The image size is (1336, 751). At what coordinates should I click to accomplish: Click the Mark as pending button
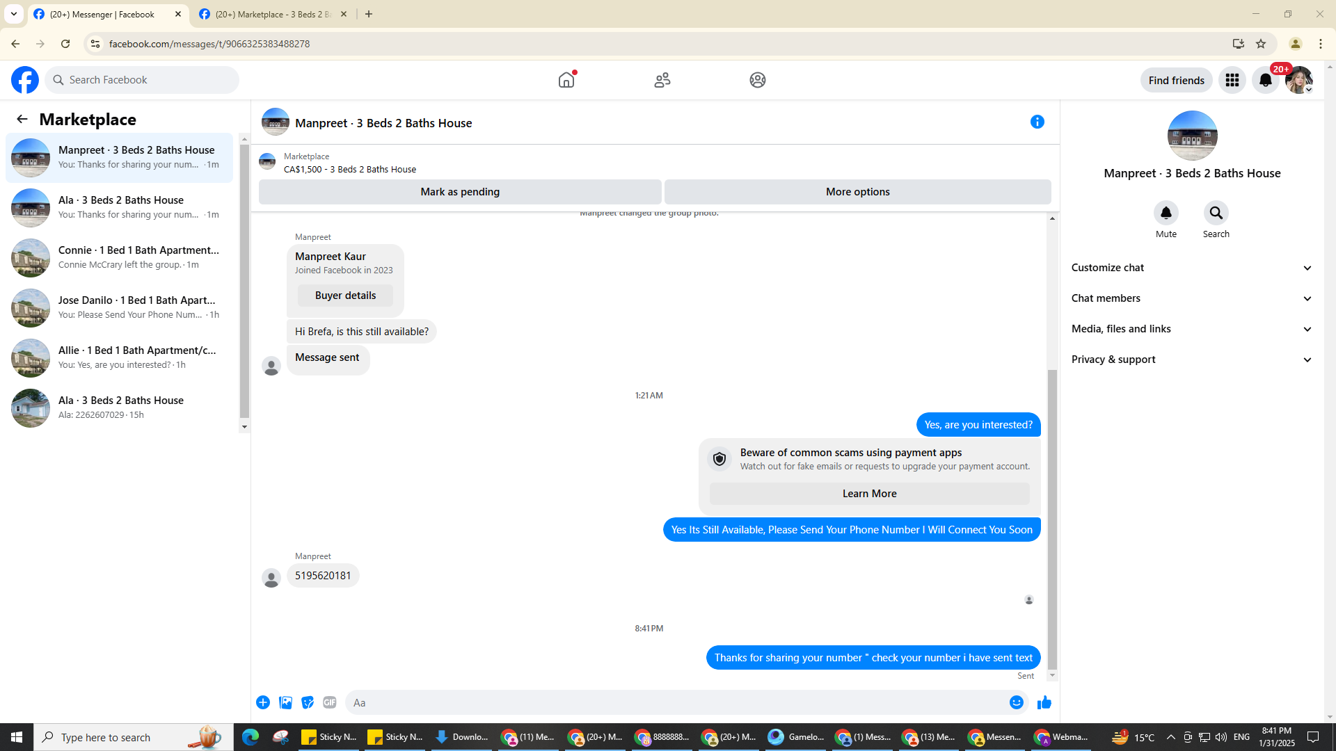(460, 192)
